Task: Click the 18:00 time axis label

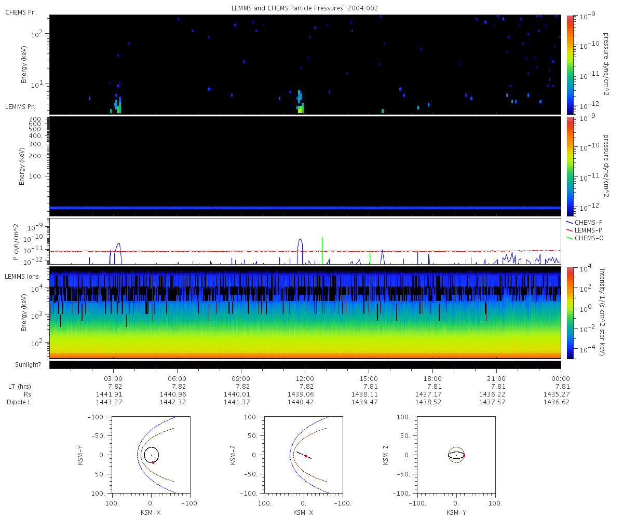Action: tap(432, 378)
